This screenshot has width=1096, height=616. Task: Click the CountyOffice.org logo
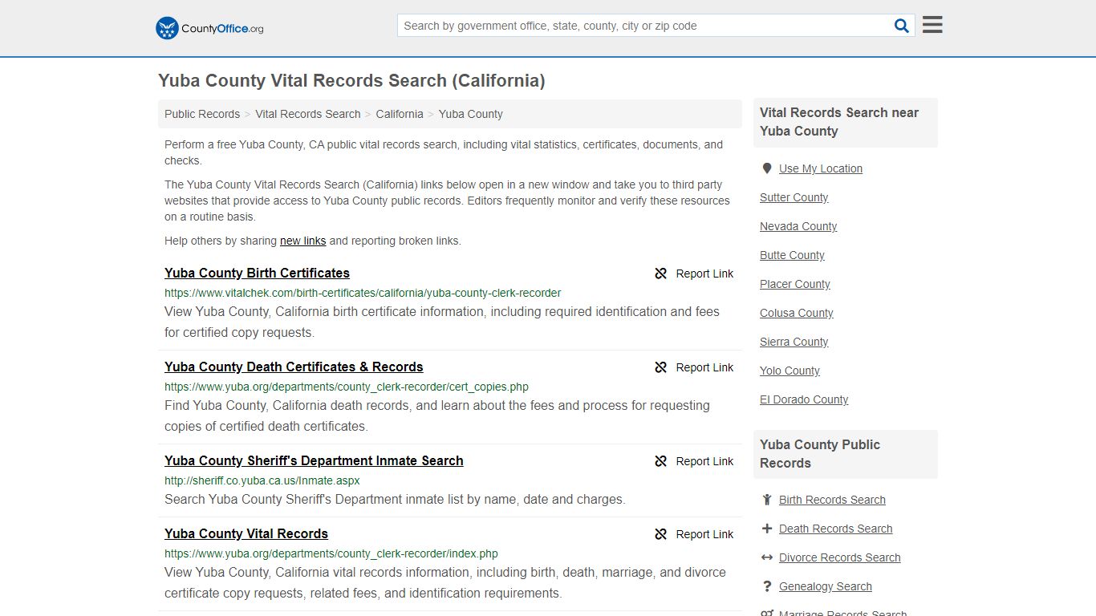(209, 28)
